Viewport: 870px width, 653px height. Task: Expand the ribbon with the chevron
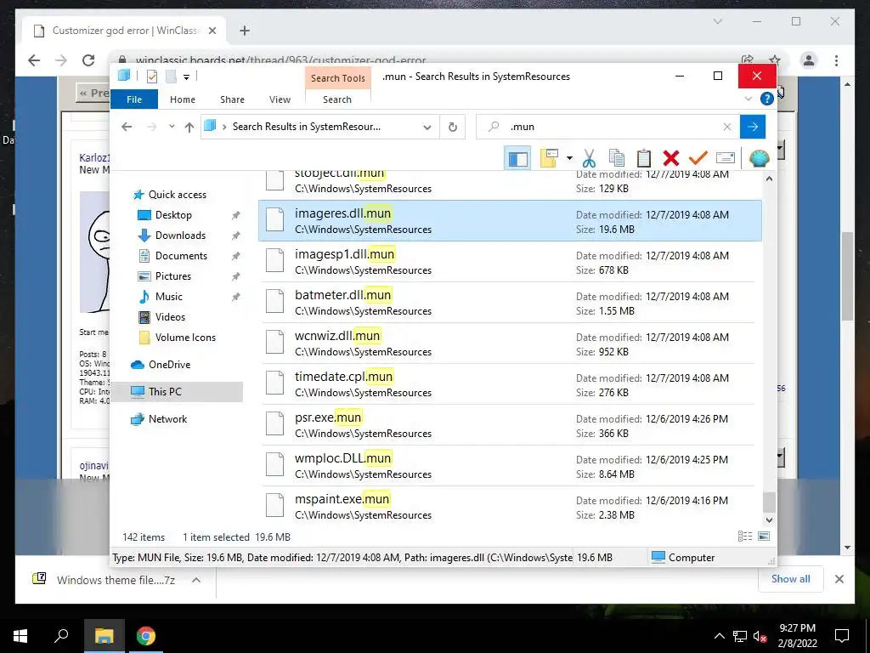(x=748, y=99)
